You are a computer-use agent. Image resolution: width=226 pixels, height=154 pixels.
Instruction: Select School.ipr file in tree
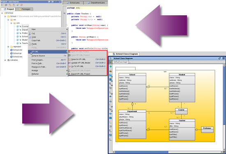click(17, 53)
